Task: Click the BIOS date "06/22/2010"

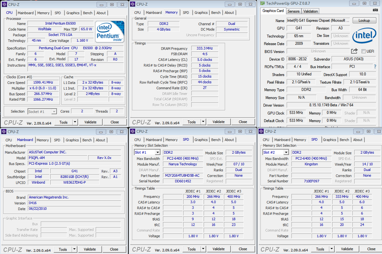Action: (74, 209)
